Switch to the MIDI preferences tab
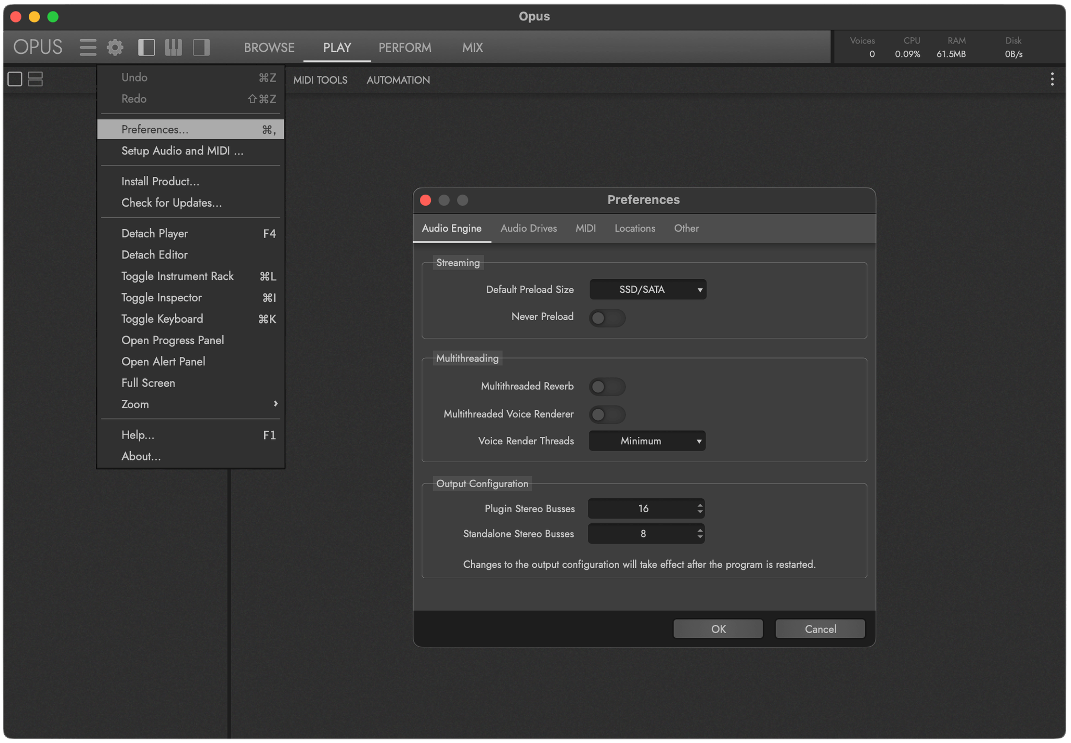Screen dimensions: 1071x743 pos(586,228)
